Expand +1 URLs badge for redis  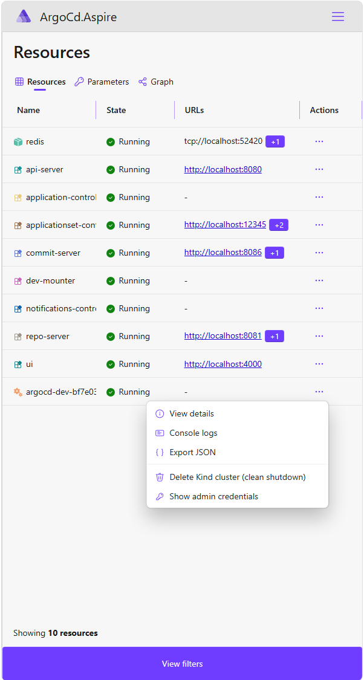(275, 141)
